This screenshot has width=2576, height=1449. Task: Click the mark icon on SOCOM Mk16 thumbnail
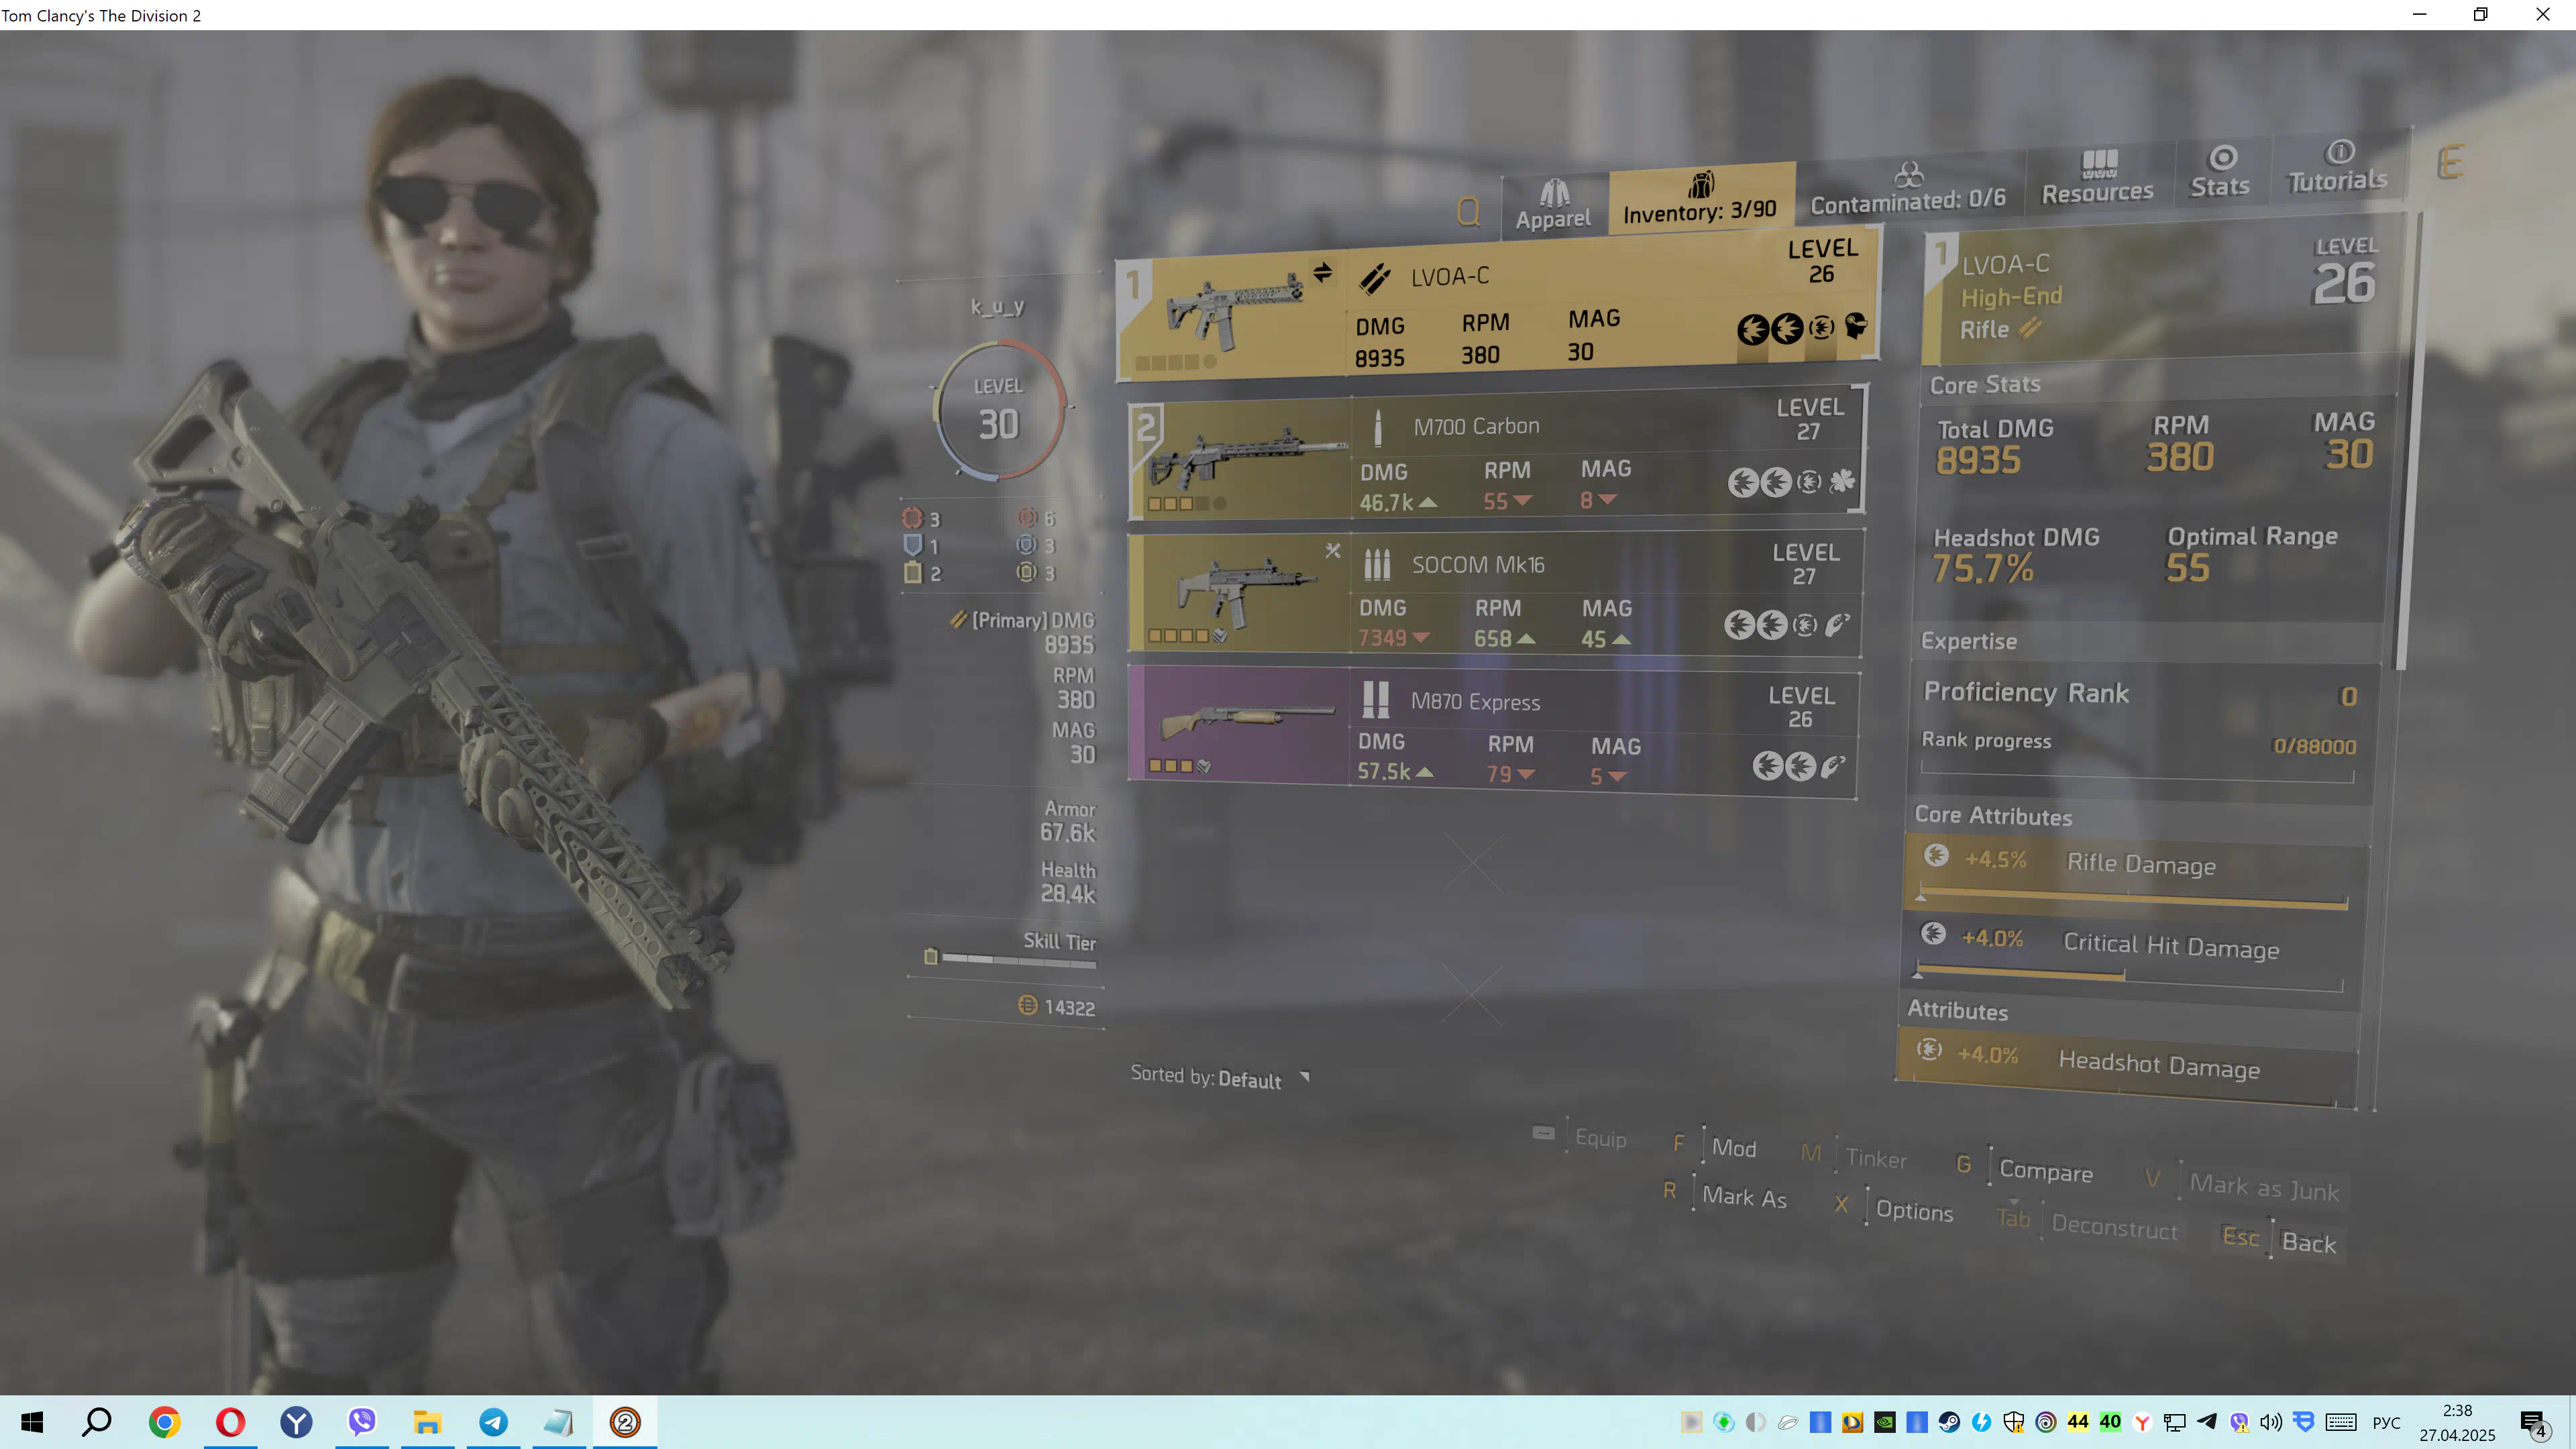coord(1332,550)
